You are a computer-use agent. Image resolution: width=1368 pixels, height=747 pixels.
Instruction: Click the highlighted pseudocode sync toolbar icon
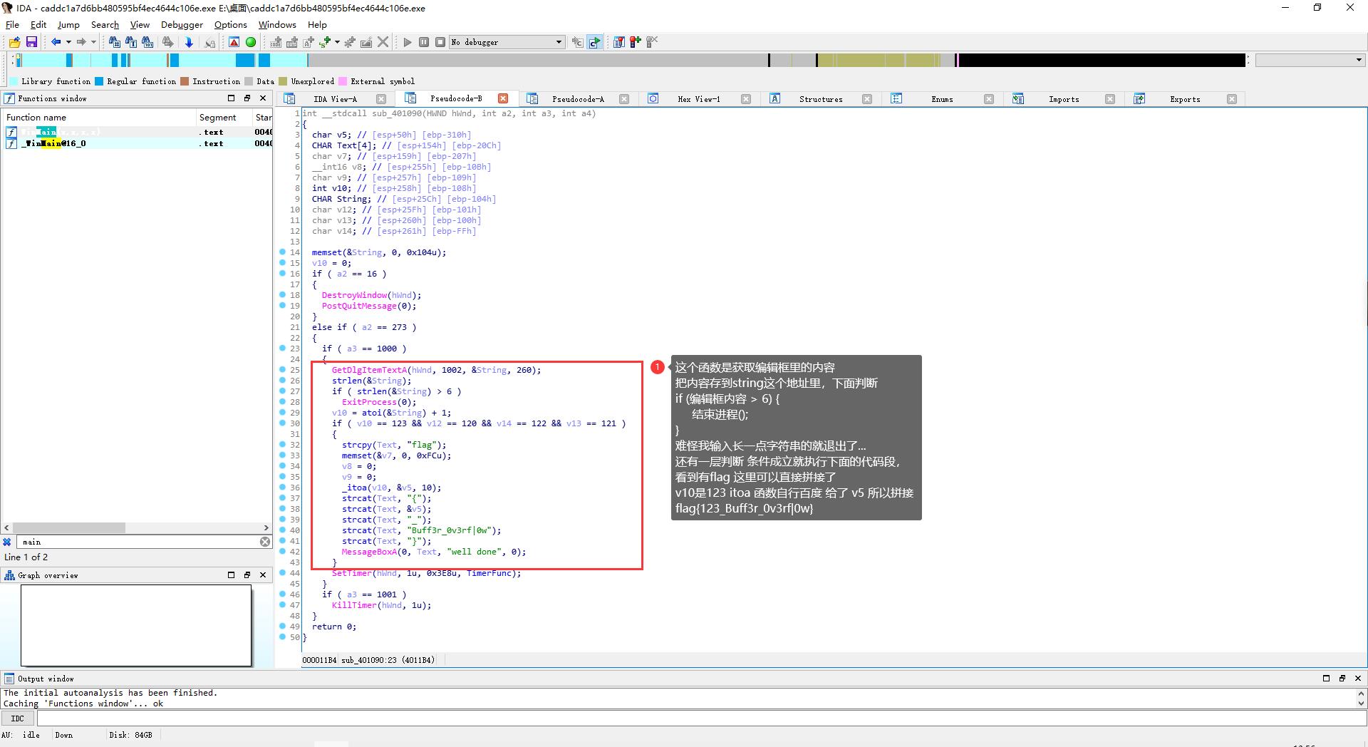(594, 42)
